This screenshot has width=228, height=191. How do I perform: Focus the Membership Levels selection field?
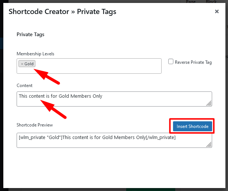point(89,66)
